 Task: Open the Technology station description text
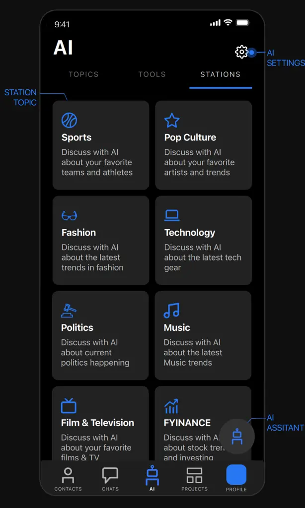203,257
